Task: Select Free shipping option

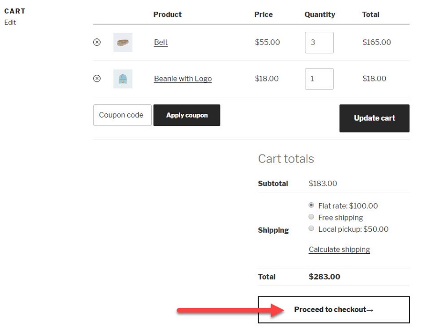Action: click(311, 217)
